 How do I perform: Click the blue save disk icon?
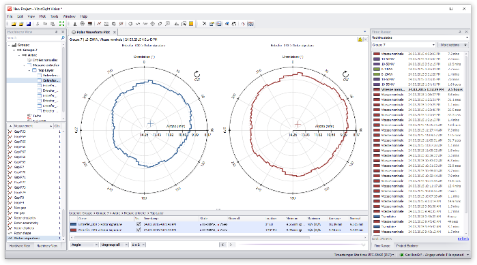[x=29, y=24]
